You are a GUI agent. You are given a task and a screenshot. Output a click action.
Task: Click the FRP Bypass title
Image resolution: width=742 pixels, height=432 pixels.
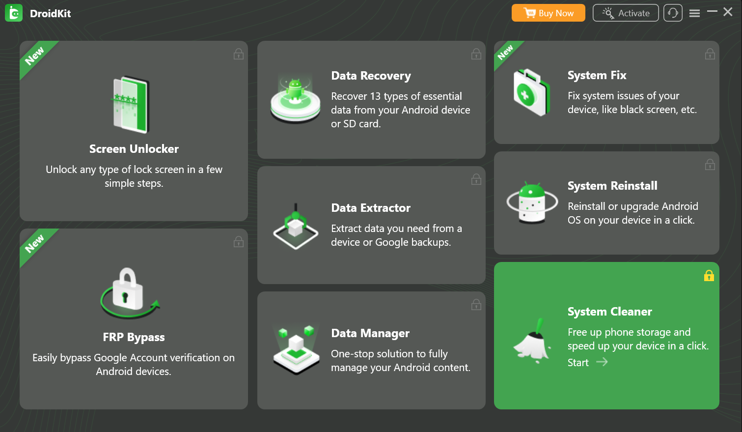134,337
